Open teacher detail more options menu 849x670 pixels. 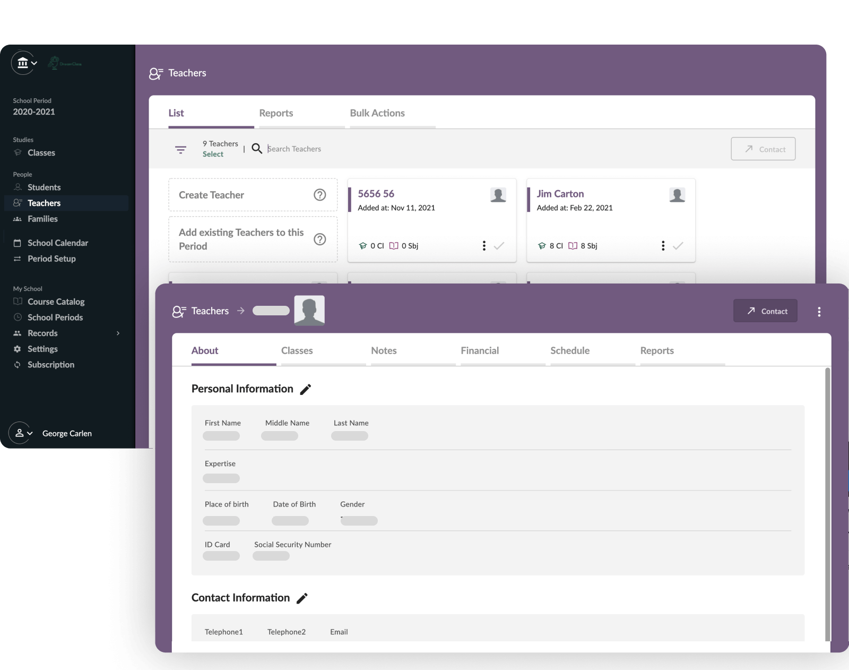pyautogui.click(x=819, y=312)
